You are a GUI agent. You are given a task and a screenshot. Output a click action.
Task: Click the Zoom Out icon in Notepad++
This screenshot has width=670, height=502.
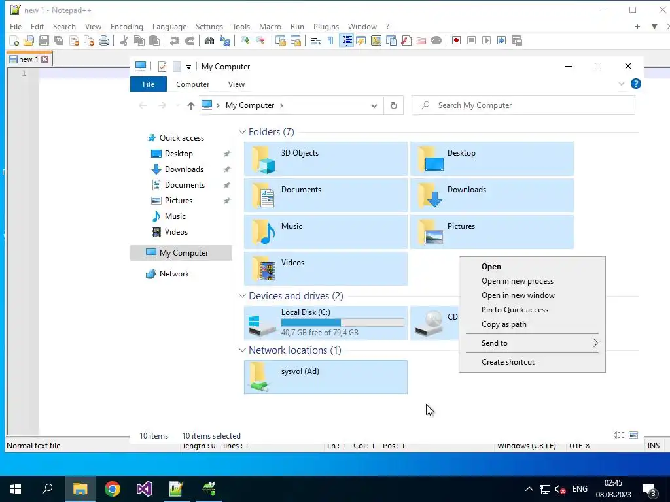coord(260,41)
